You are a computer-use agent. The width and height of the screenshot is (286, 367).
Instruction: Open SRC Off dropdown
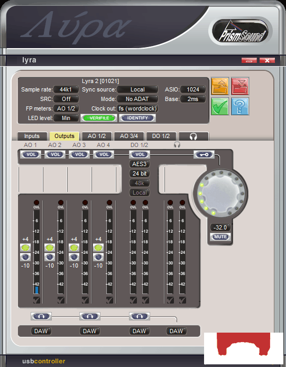click(x=66, y=99)
